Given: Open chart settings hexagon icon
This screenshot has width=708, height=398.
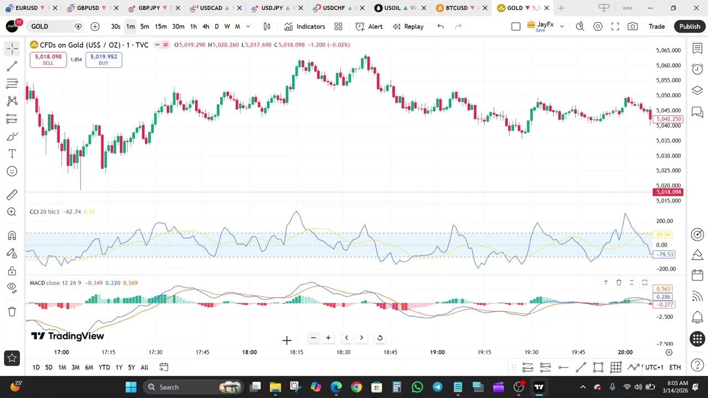Looking at the screenshot, I should point(598,27).
